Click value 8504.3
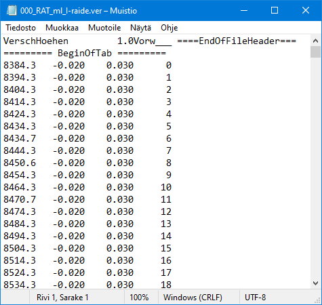Image resolution: width=322 pixels, height=305 pixels. tap(20, 248)
